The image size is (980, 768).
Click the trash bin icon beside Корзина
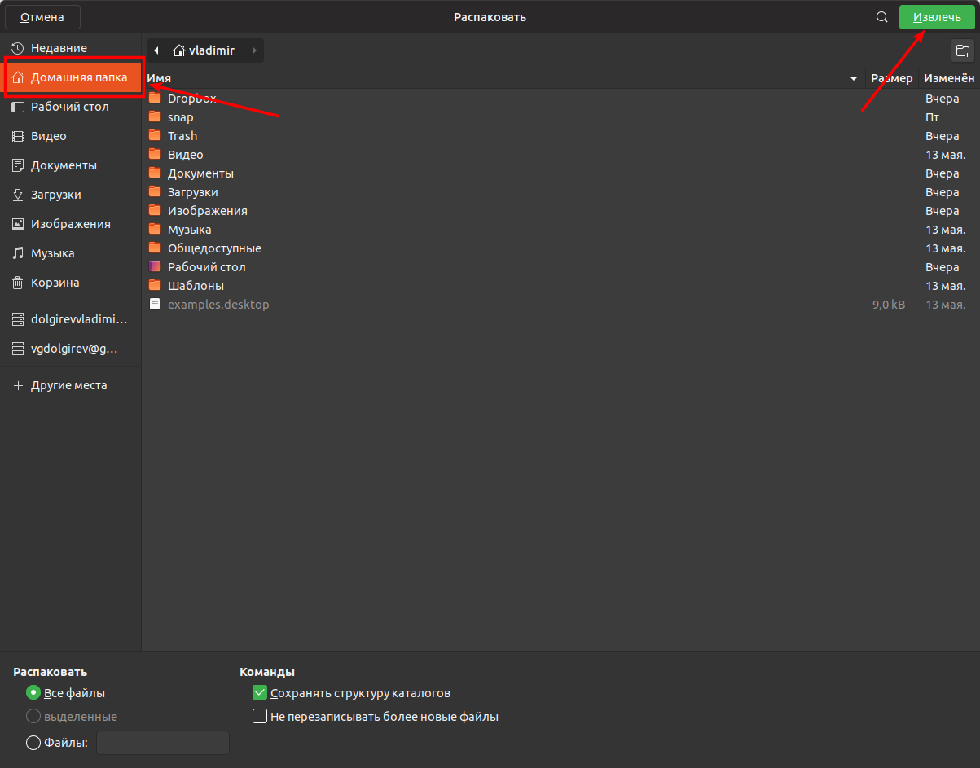[x=18, y=283]
